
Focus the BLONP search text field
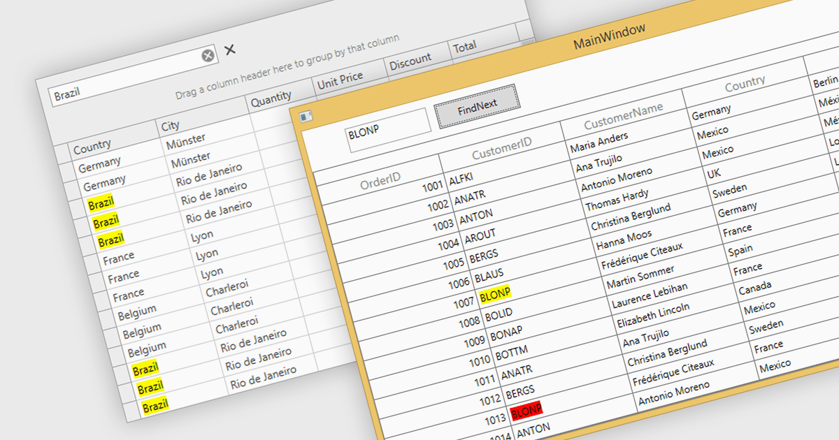pyautogui.click(x=389, y=129)
